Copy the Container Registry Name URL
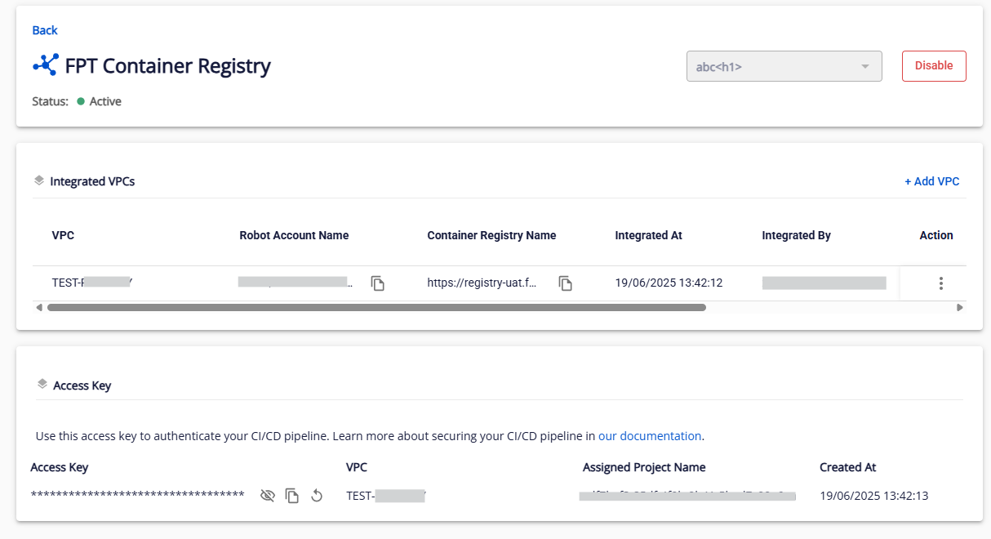991x539 pixels. click(x=565, y=283)
